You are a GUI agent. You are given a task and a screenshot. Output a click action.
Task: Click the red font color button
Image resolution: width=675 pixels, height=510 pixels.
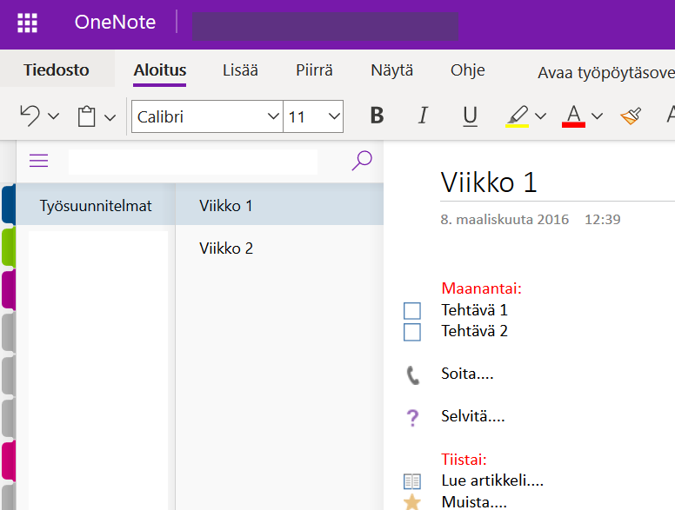pos(573,116)
